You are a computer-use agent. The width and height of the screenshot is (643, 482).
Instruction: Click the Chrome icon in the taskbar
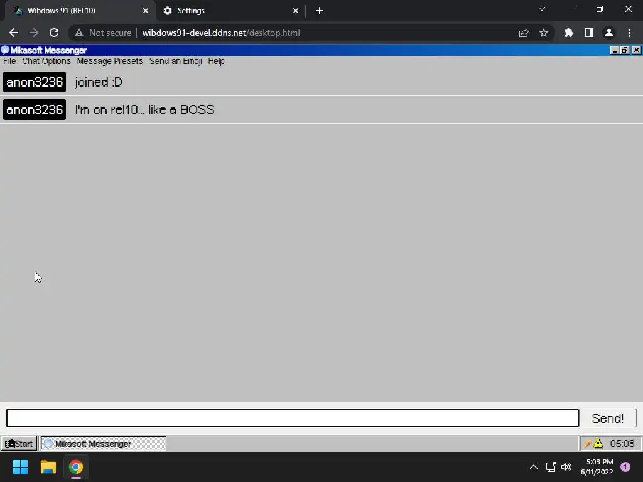[76, 467]
